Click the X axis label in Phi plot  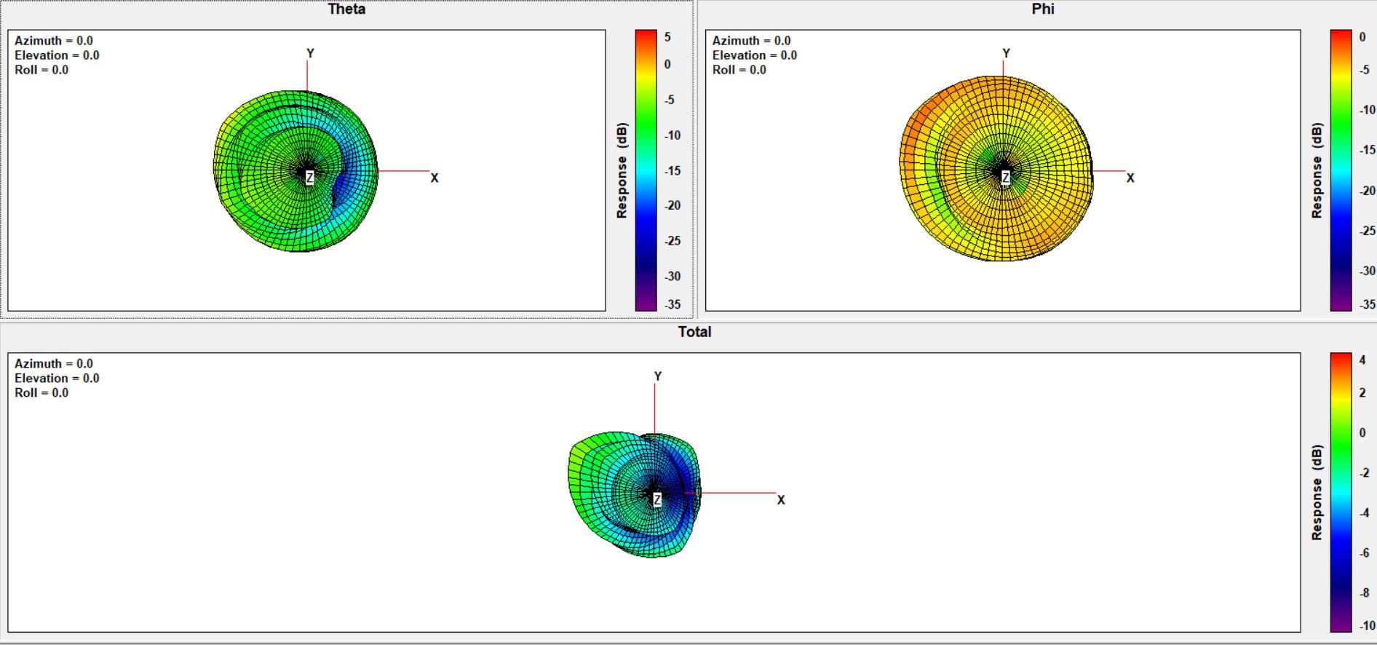click(1130, 178)
